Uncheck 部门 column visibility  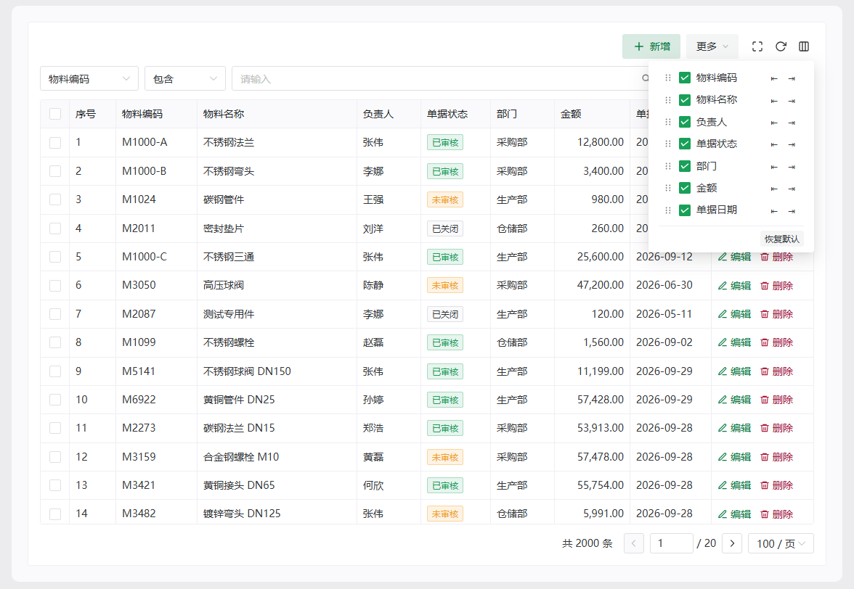(685, 166)
